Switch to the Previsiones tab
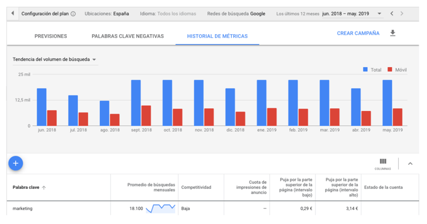 [51, 36]
